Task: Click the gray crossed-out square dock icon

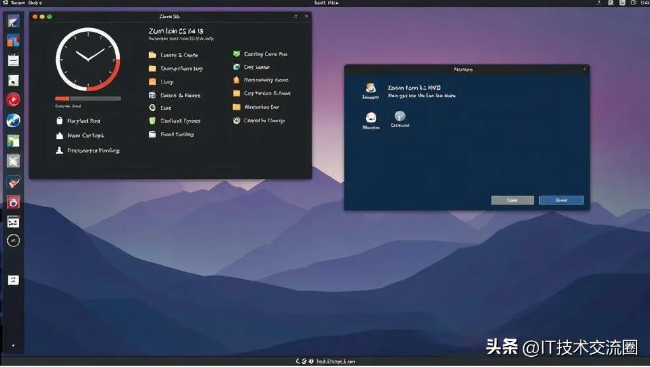Action: (13, 161)
